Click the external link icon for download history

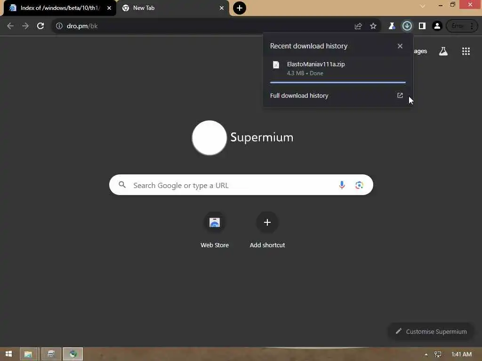click(400, 95)
